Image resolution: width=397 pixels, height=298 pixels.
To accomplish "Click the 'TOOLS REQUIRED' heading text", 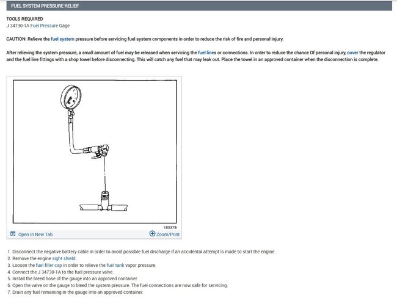I will [24, 19].
